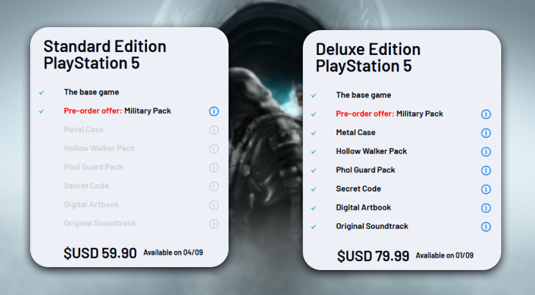Select the Deluxe Edition PlayStation 5 title
Viewport: 535px width, 295px height.
(x=368, y=58)
